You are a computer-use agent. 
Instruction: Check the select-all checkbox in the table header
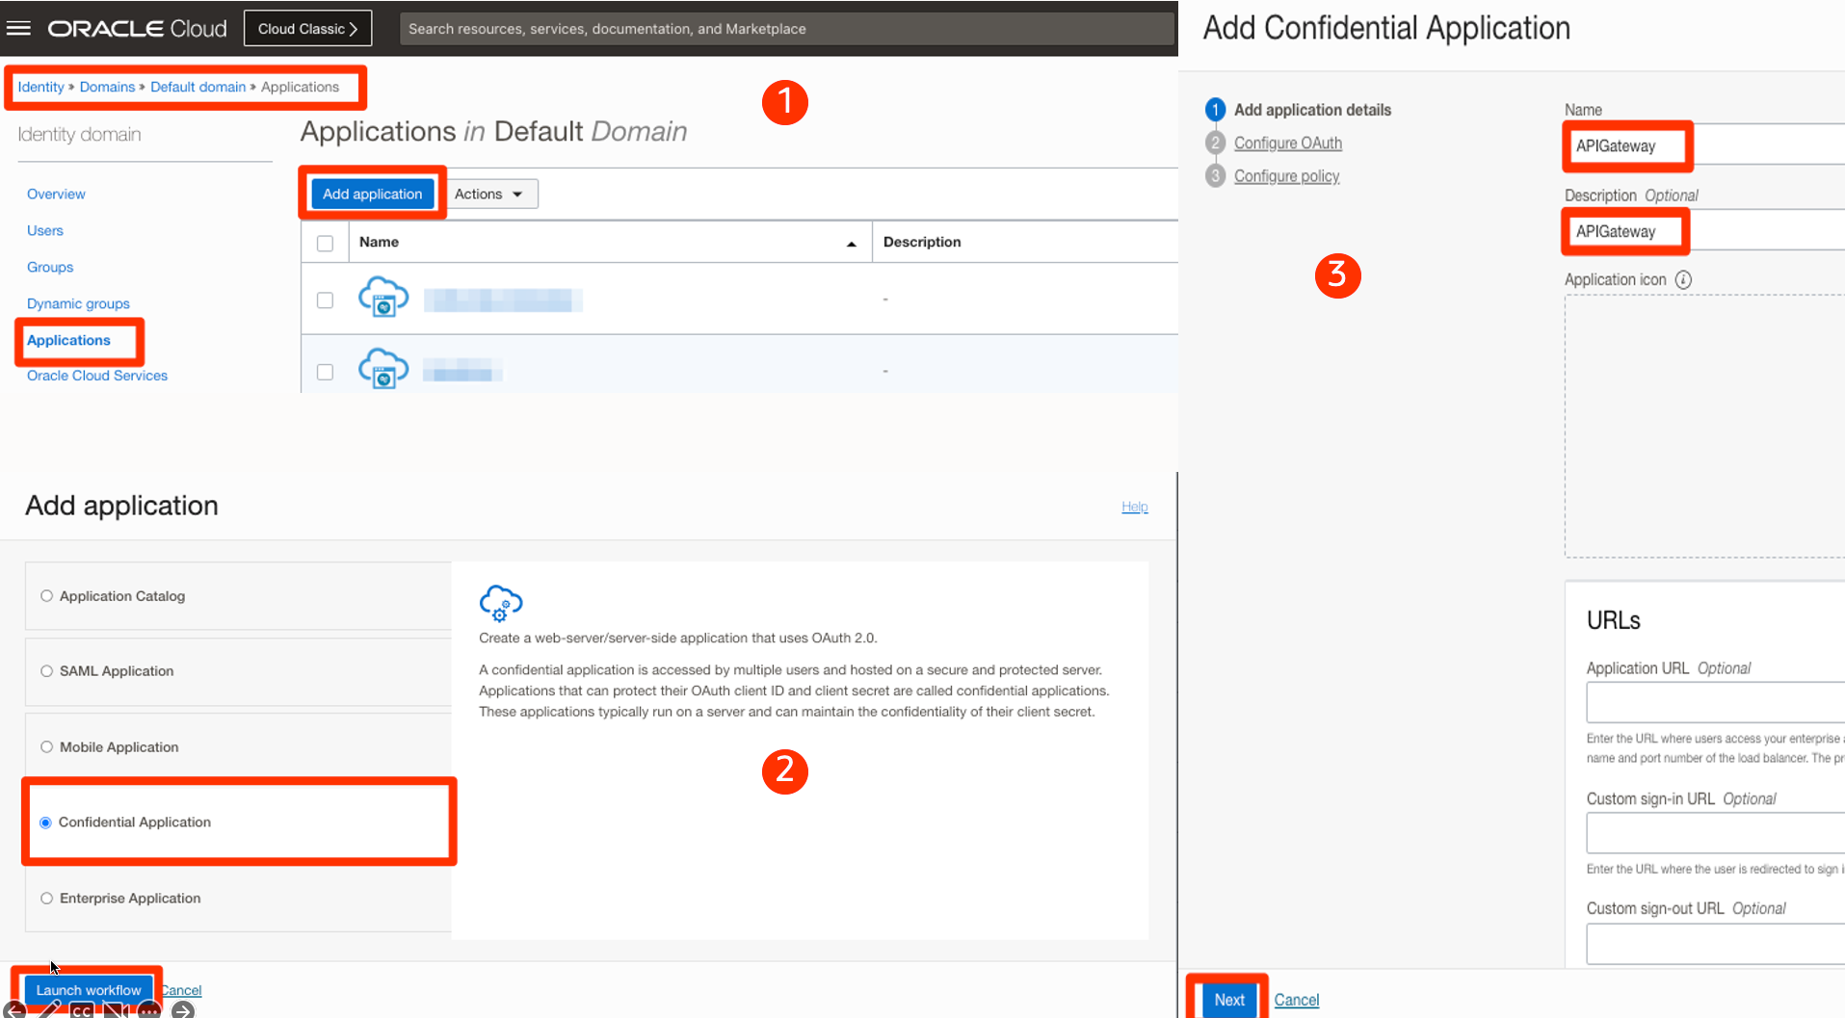tap(325, 242)
